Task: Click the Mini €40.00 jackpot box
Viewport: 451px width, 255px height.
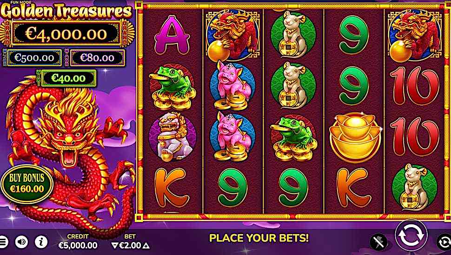Action: point(68,78)
